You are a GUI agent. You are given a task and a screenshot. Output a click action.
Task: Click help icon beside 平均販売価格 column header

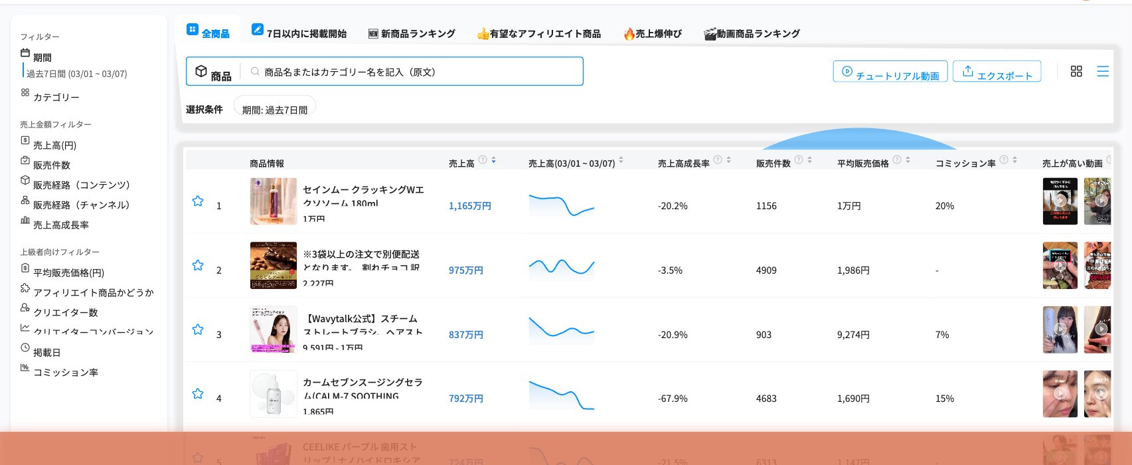tap(897, 159)
